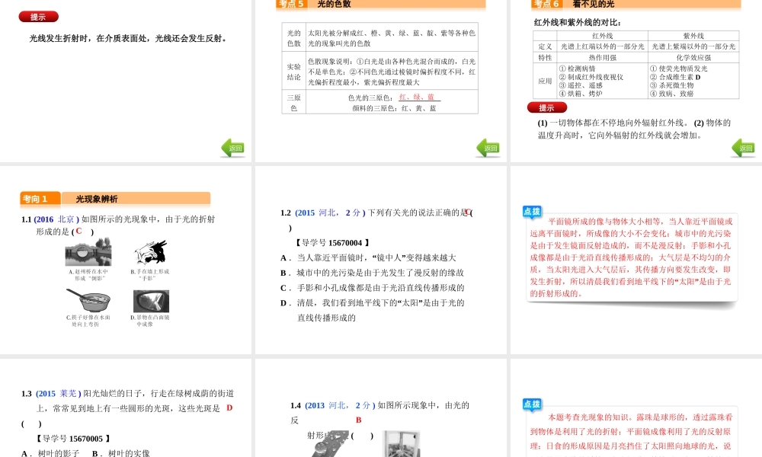Select picture D of the convex mirror
This screenshot has width=762, height=457.
(x=151, y=301)
